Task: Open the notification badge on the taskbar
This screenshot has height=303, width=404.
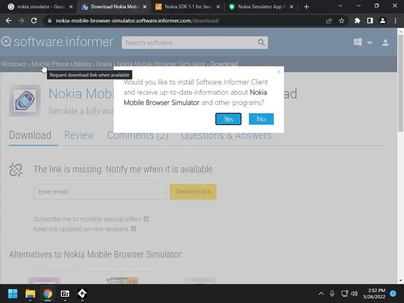Action: coord(393,294)
